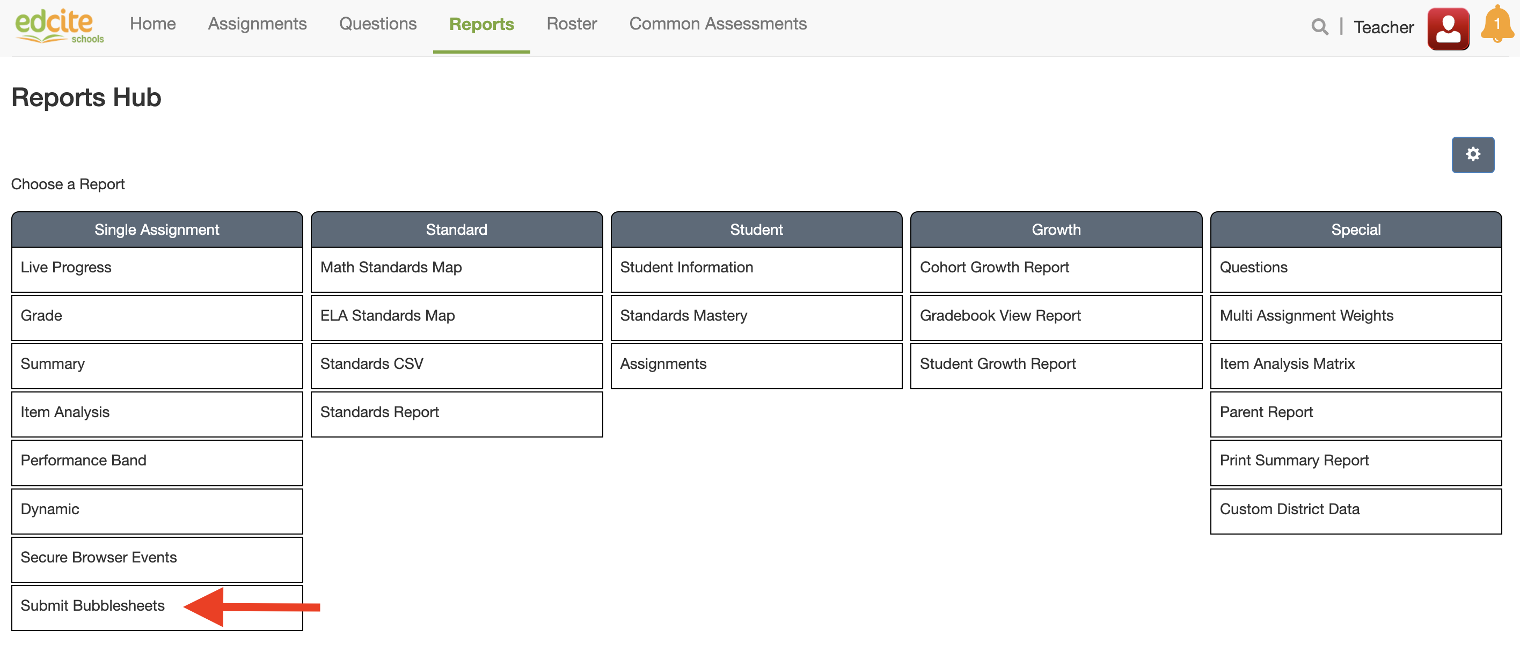This screenshot has height=652, width=1520.
Task: Open the Questions section
Action: [378, 24]
